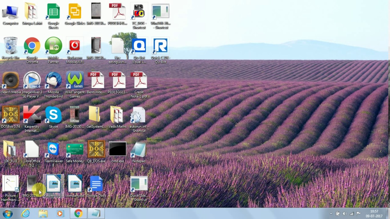390x219 pixels.
Task: Select the Kaspersky text file icon
Action: [x=53, y=186]
